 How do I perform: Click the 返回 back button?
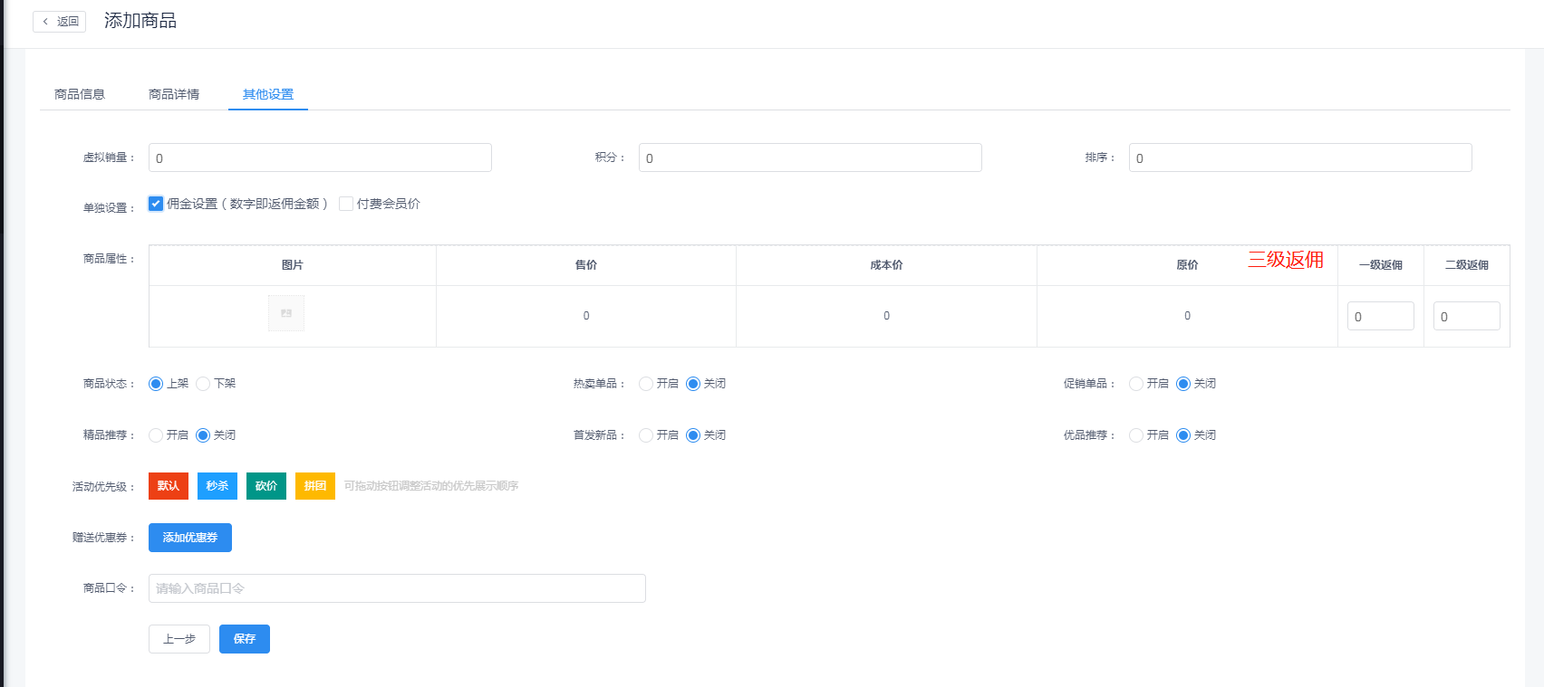[60, 22]
